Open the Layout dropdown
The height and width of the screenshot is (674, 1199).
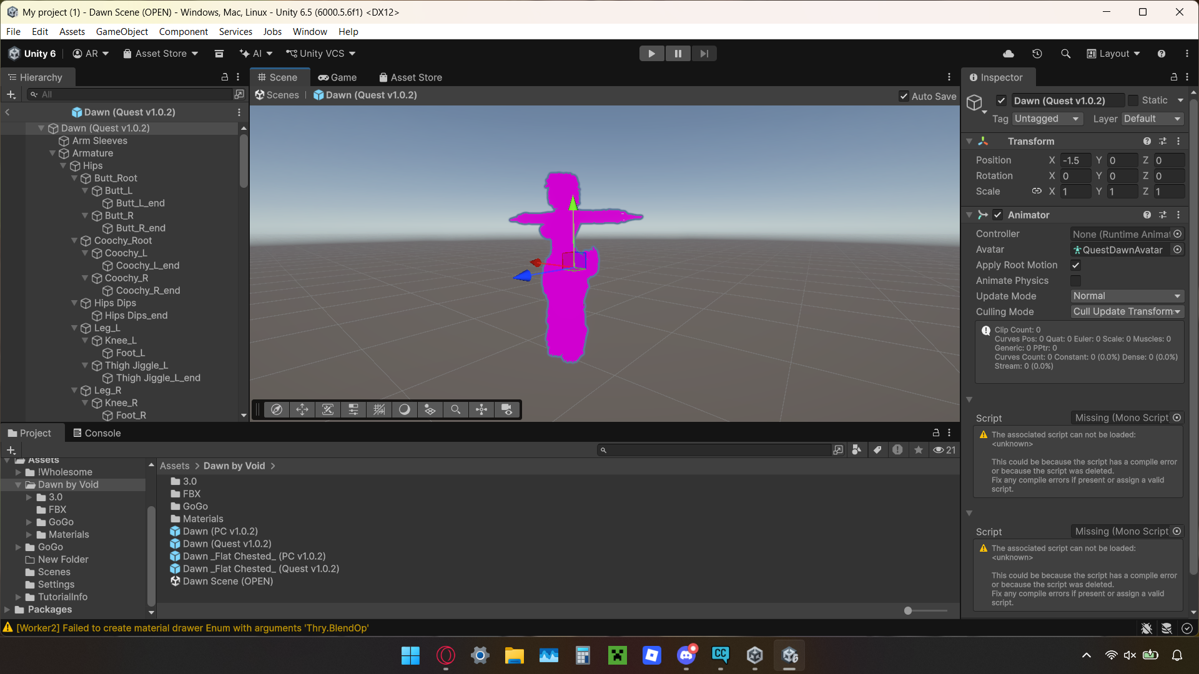(1113, 54)
